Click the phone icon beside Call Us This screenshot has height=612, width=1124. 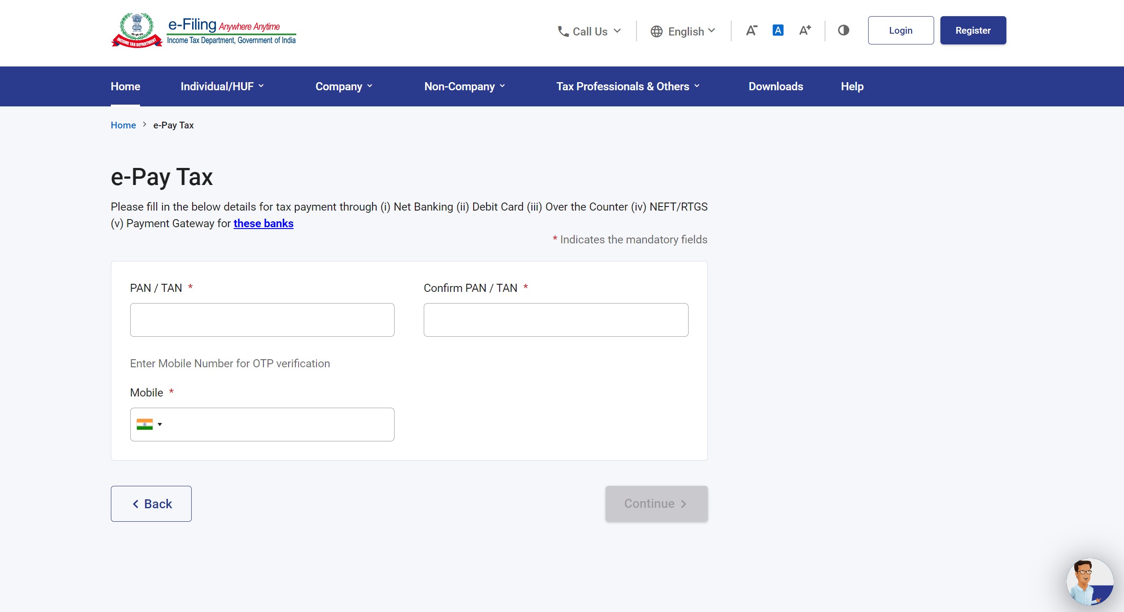(563, 31)
